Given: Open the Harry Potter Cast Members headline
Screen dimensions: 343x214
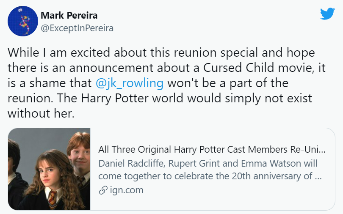Looking at the screenshot, I should (212, 150).
